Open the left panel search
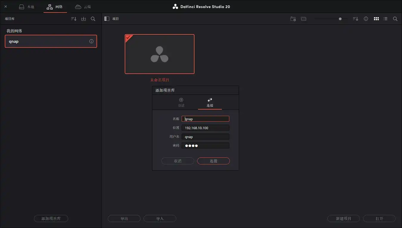 click(x=93, y=18)
